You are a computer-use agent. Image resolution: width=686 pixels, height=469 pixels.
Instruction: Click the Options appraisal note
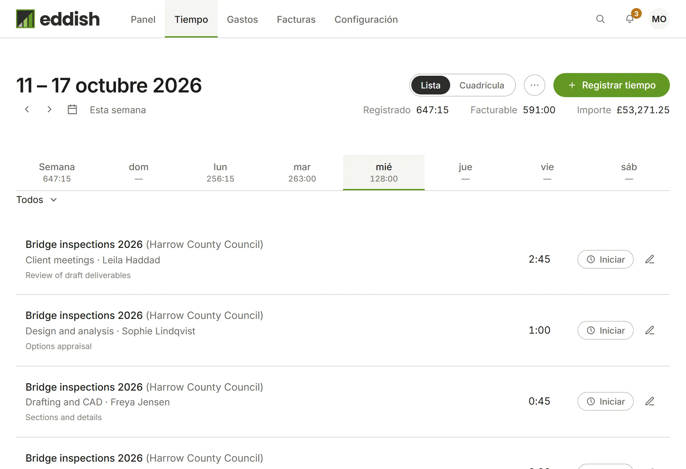(x=59, y=346)
